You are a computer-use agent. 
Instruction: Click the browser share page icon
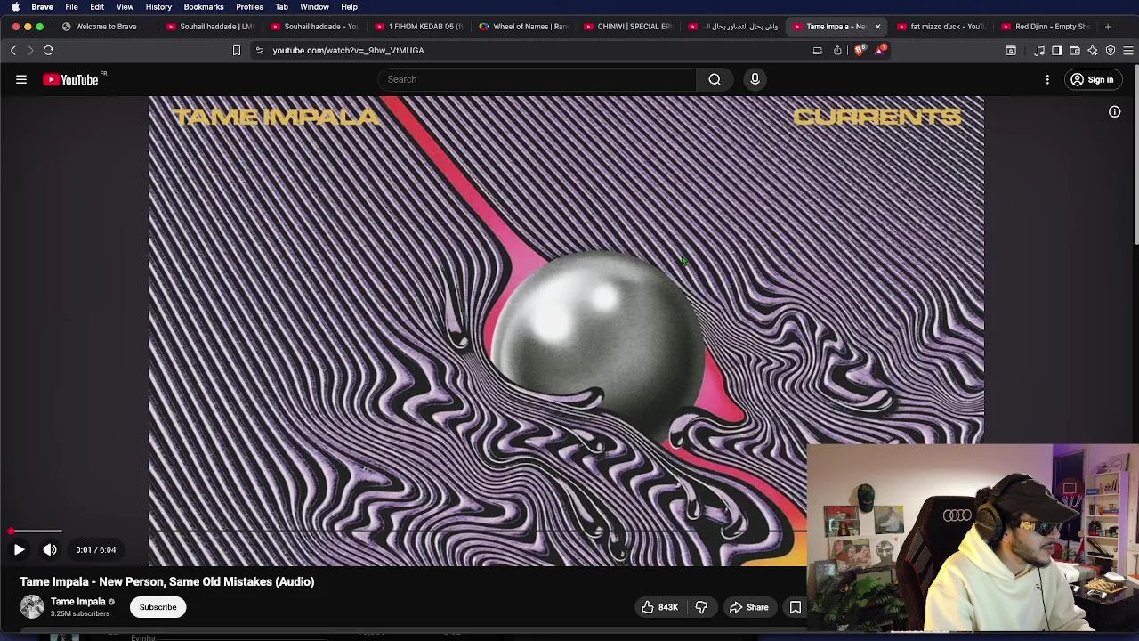(x=837, y=51)
